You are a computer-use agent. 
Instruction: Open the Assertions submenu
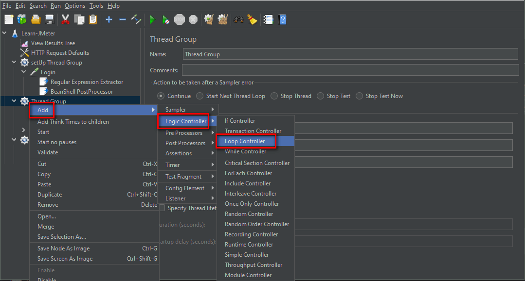click(x=188, y=153)
